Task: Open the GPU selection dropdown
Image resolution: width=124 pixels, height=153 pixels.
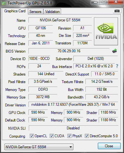Action: click(39, 147)
